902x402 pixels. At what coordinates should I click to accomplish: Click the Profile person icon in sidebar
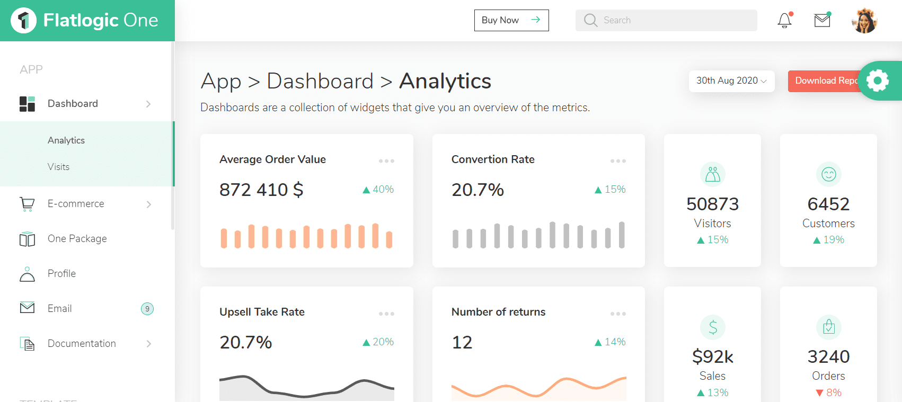26,273
